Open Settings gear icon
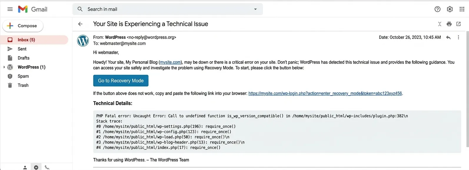 tap(450, 9)
